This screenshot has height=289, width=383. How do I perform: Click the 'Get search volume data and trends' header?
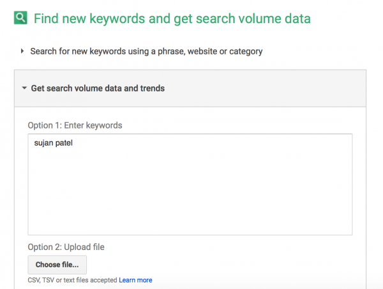[x=190, y=88]
